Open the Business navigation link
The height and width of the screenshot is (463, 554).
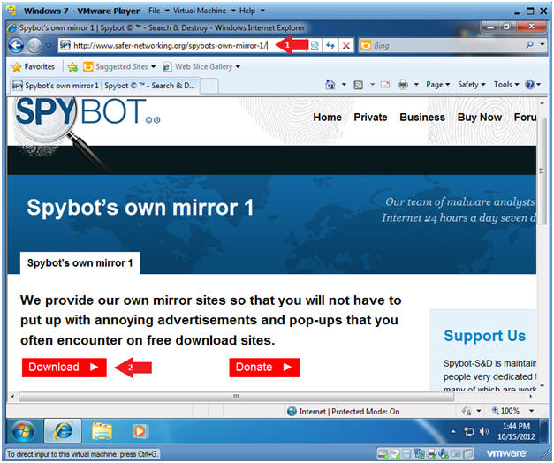point(422,117)
